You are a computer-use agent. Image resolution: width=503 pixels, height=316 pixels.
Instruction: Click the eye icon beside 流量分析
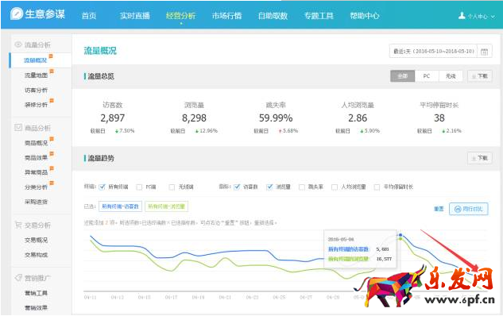18,44
